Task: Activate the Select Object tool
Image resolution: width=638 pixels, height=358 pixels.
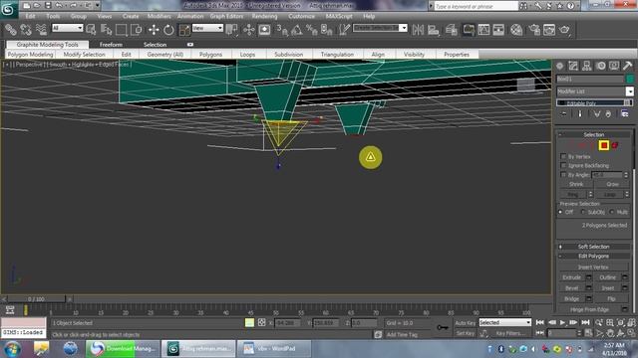Action: pyautogui.click(x=91, y=30)
